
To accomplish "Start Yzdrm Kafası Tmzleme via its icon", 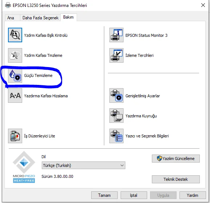I will click(15, 55).
